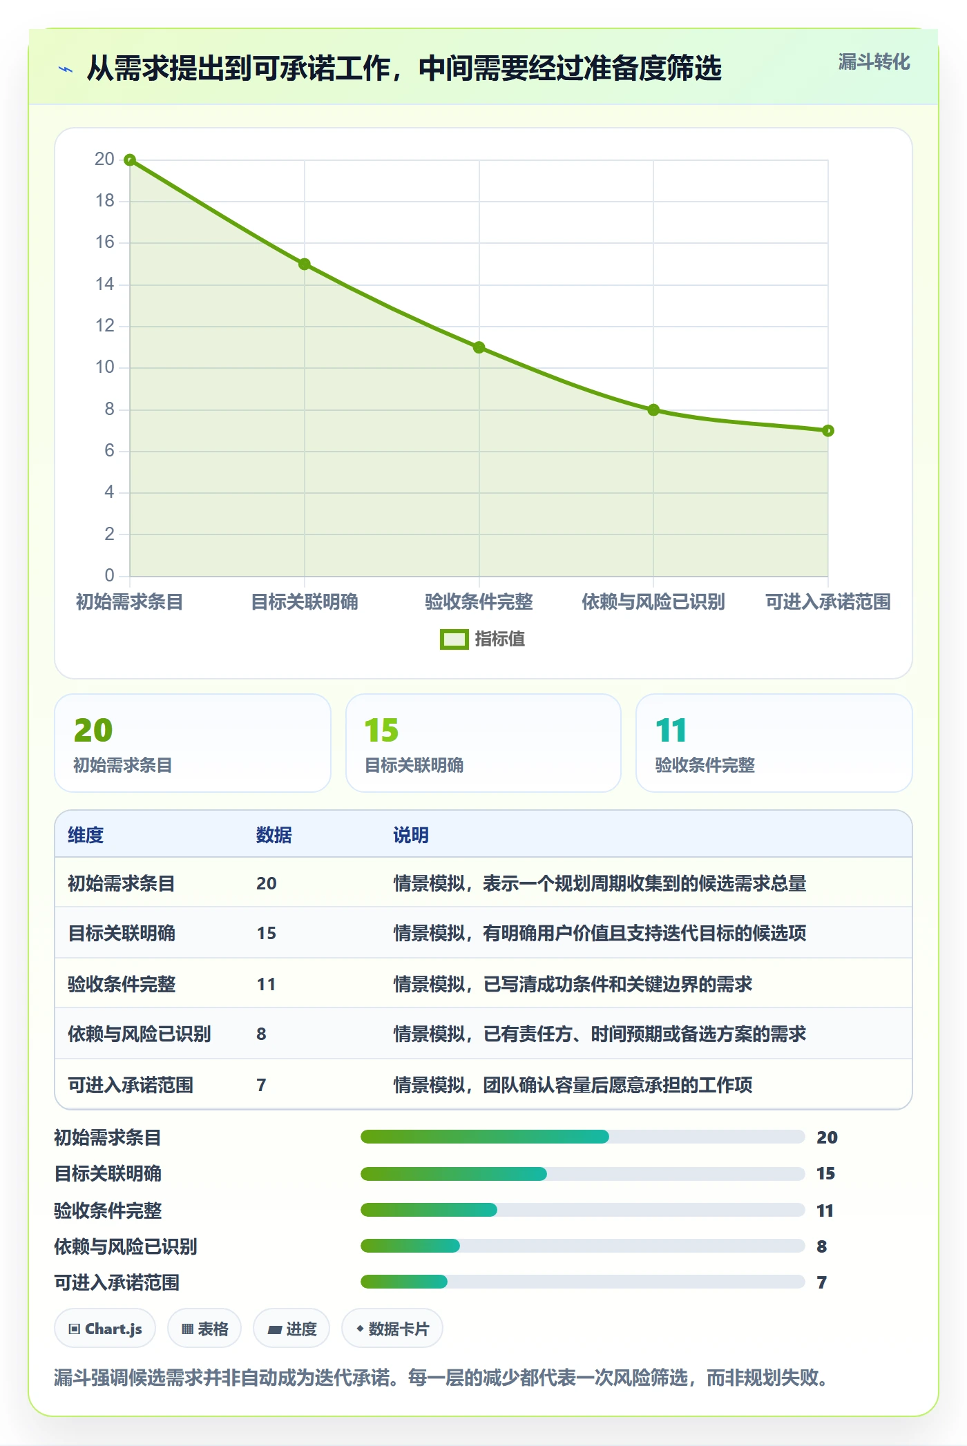Viewport: 967px width, 1446px height.
Task: Click the chart point for 依赖与风险已识别
Action: (x=653, y=410)
